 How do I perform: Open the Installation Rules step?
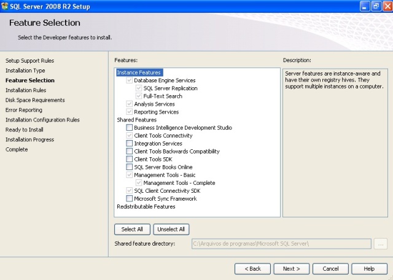[x=26, y=90]
